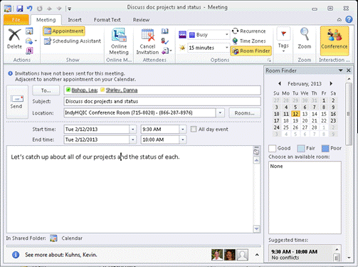
Task: Click the Time Zones globe button
Action: coord(249,41)
